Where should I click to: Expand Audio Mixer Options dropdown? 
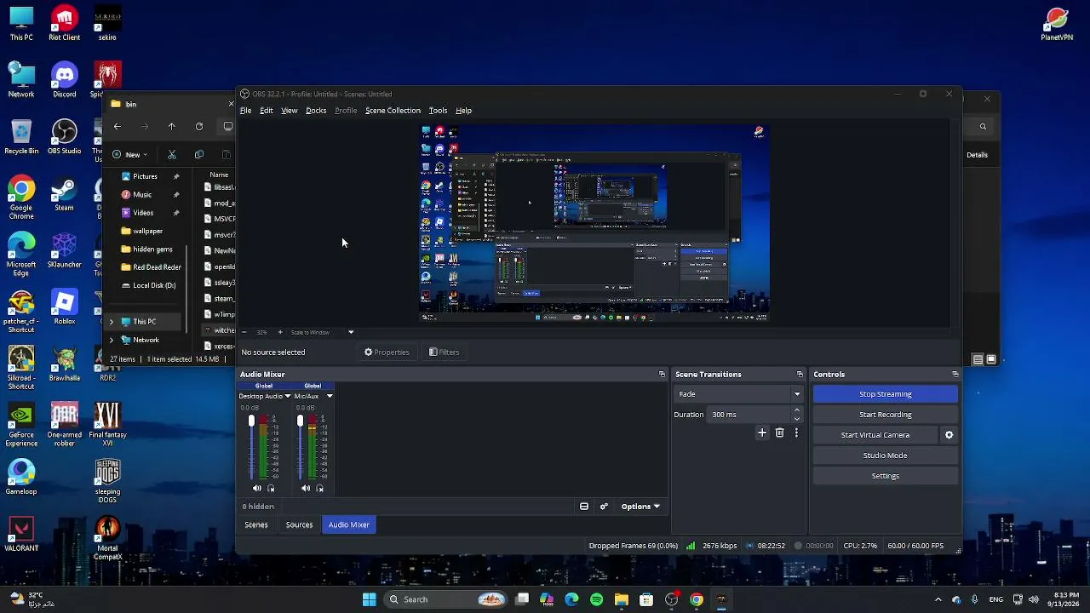coord(640,507)
